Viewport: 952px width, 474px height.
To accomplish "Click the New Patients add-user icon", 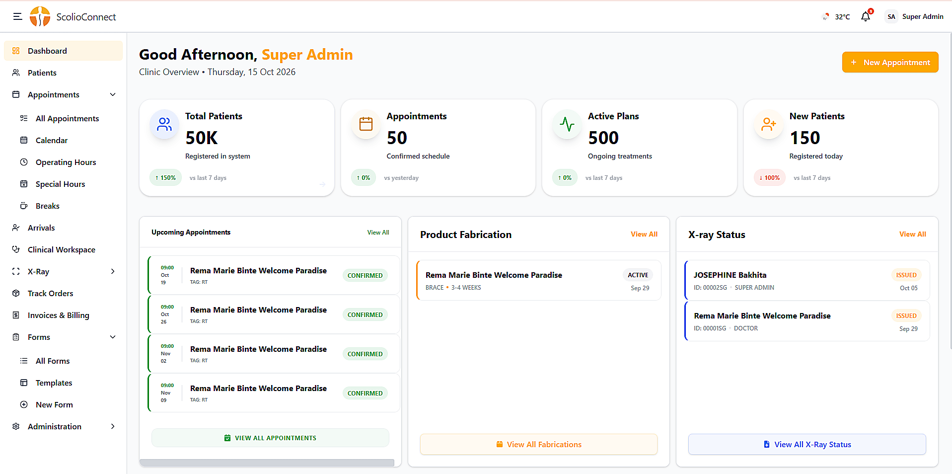I will pos(769,124).
